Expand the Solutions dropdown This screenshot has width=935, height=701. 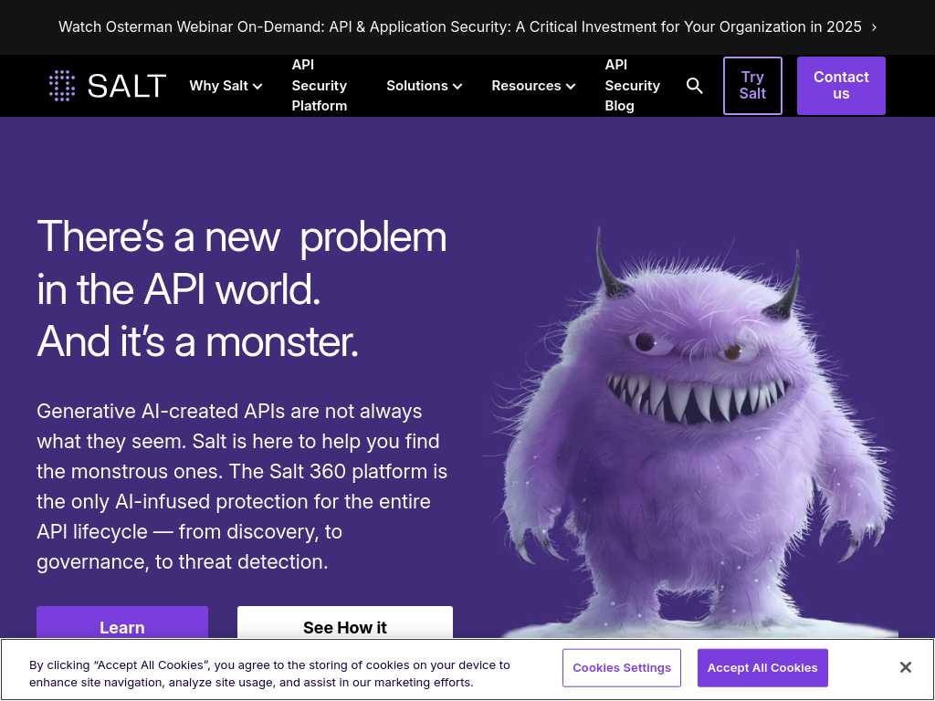[x=424, y=86]
